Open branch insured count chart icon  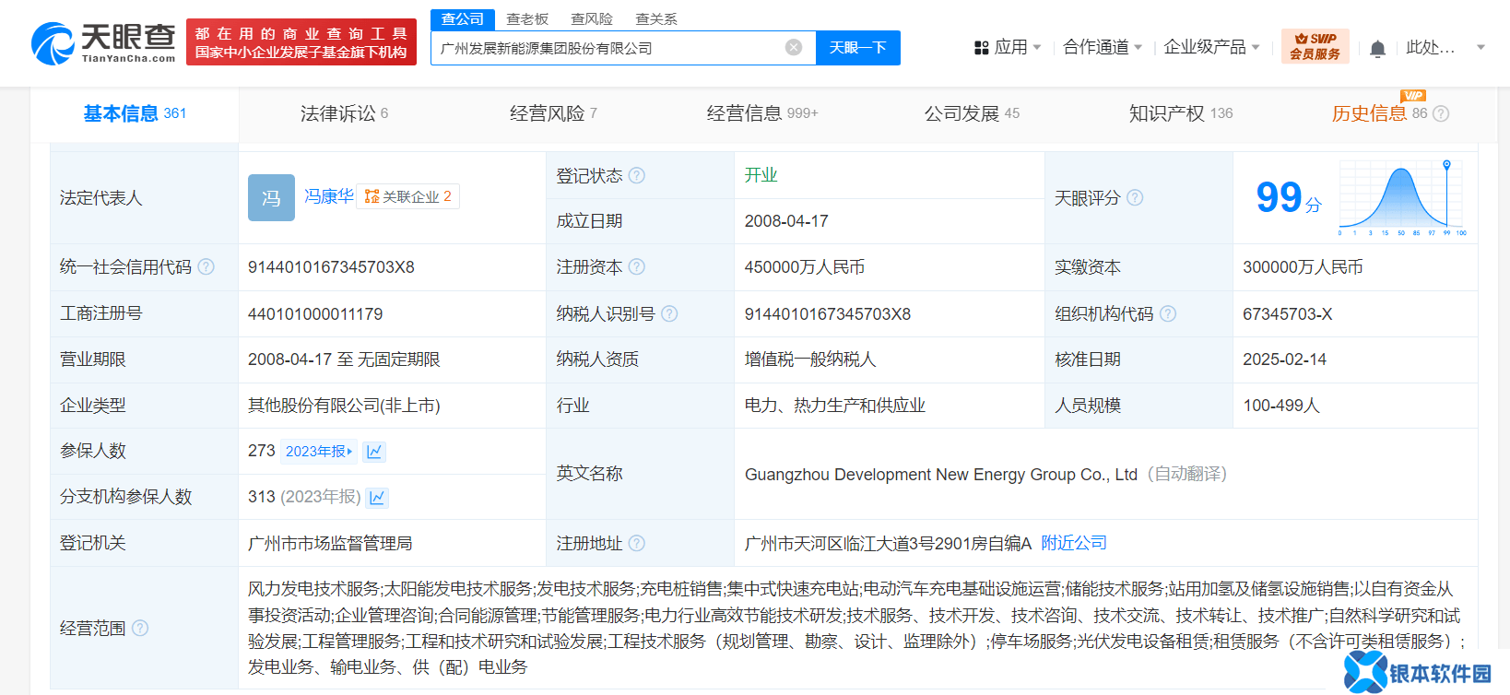(377, 498)
